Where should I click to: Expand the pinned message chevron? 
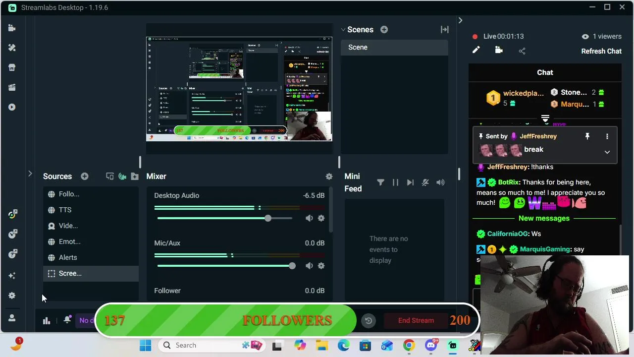(607, 152)
